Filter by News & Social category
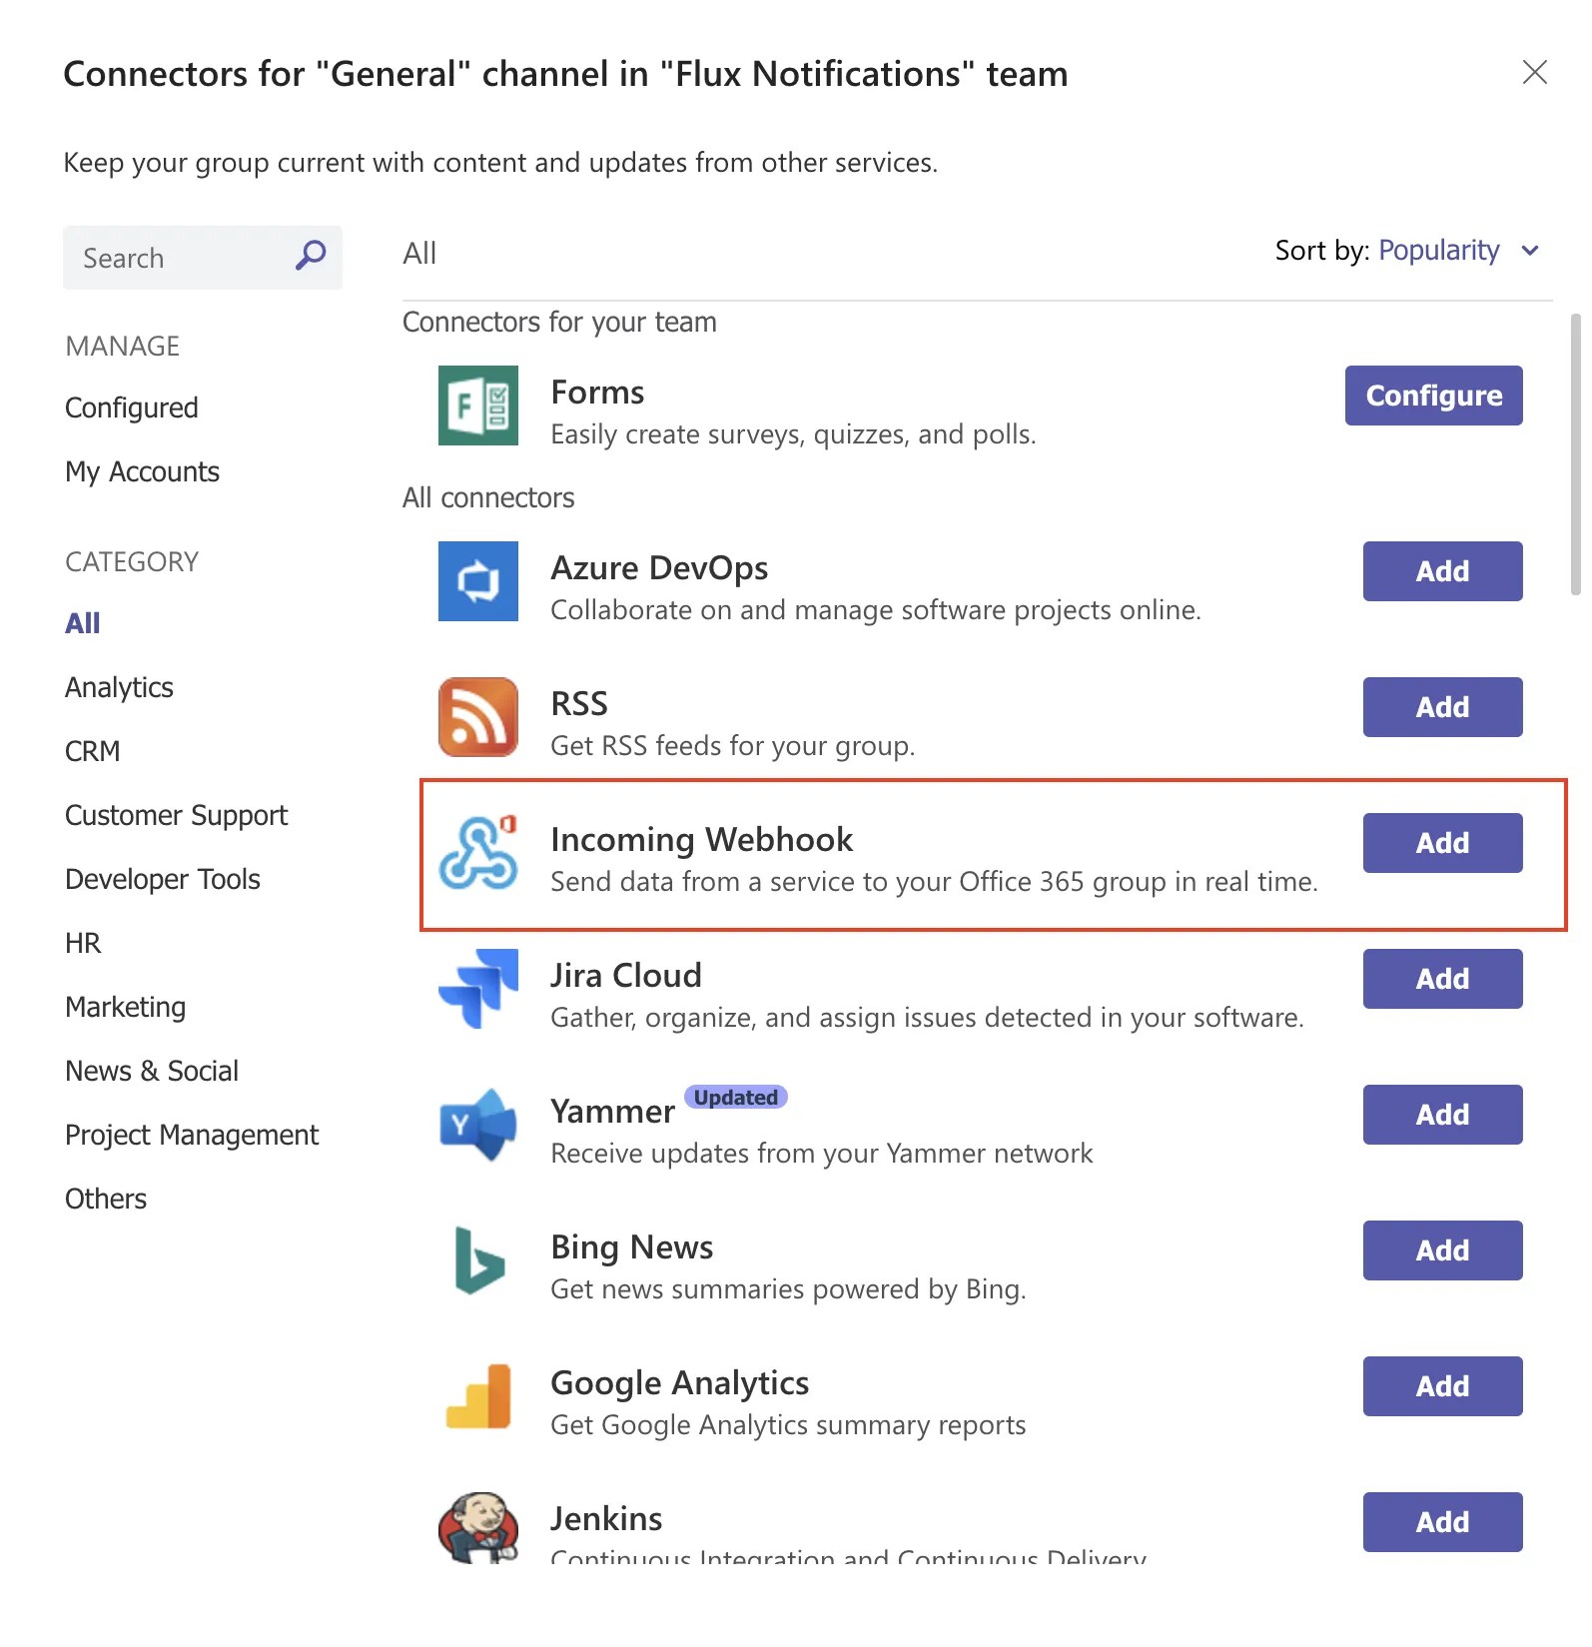This screenshot has height=1647, width=1592. [x=152, y=1071]
